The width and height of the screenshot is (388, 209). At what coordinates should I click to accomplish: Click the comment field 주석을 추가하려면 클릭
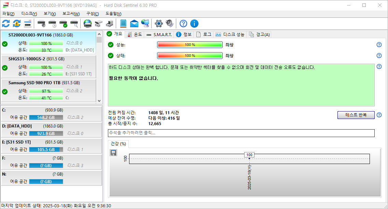tap(241, 133)
